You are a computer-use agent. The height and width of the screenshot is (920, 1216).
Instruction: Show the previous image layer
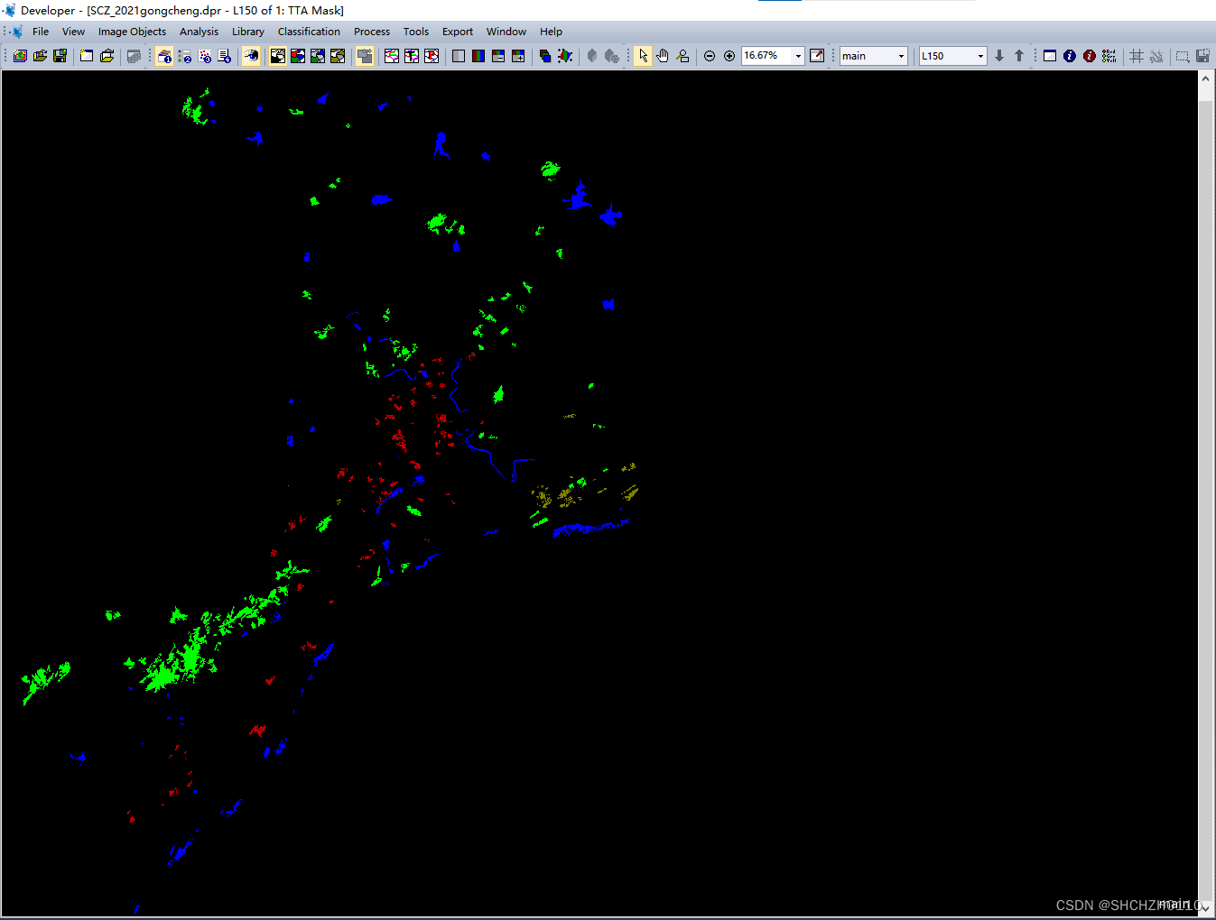(x=498, y=56)
